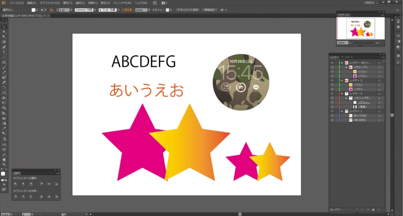Viewport: 403px width, 216px height.
Task: Click the ドキュメント設定 button
Action: tap(188, 10)
